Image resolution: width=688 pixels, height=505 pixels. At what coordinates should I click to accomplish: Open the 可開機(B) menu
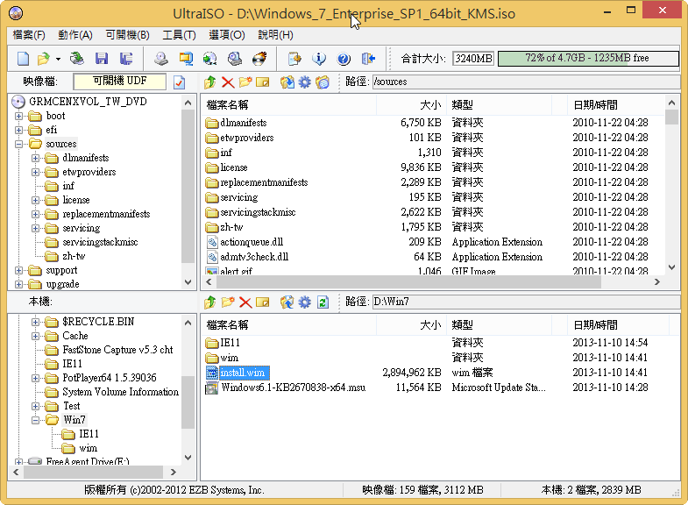coord(128,35)
